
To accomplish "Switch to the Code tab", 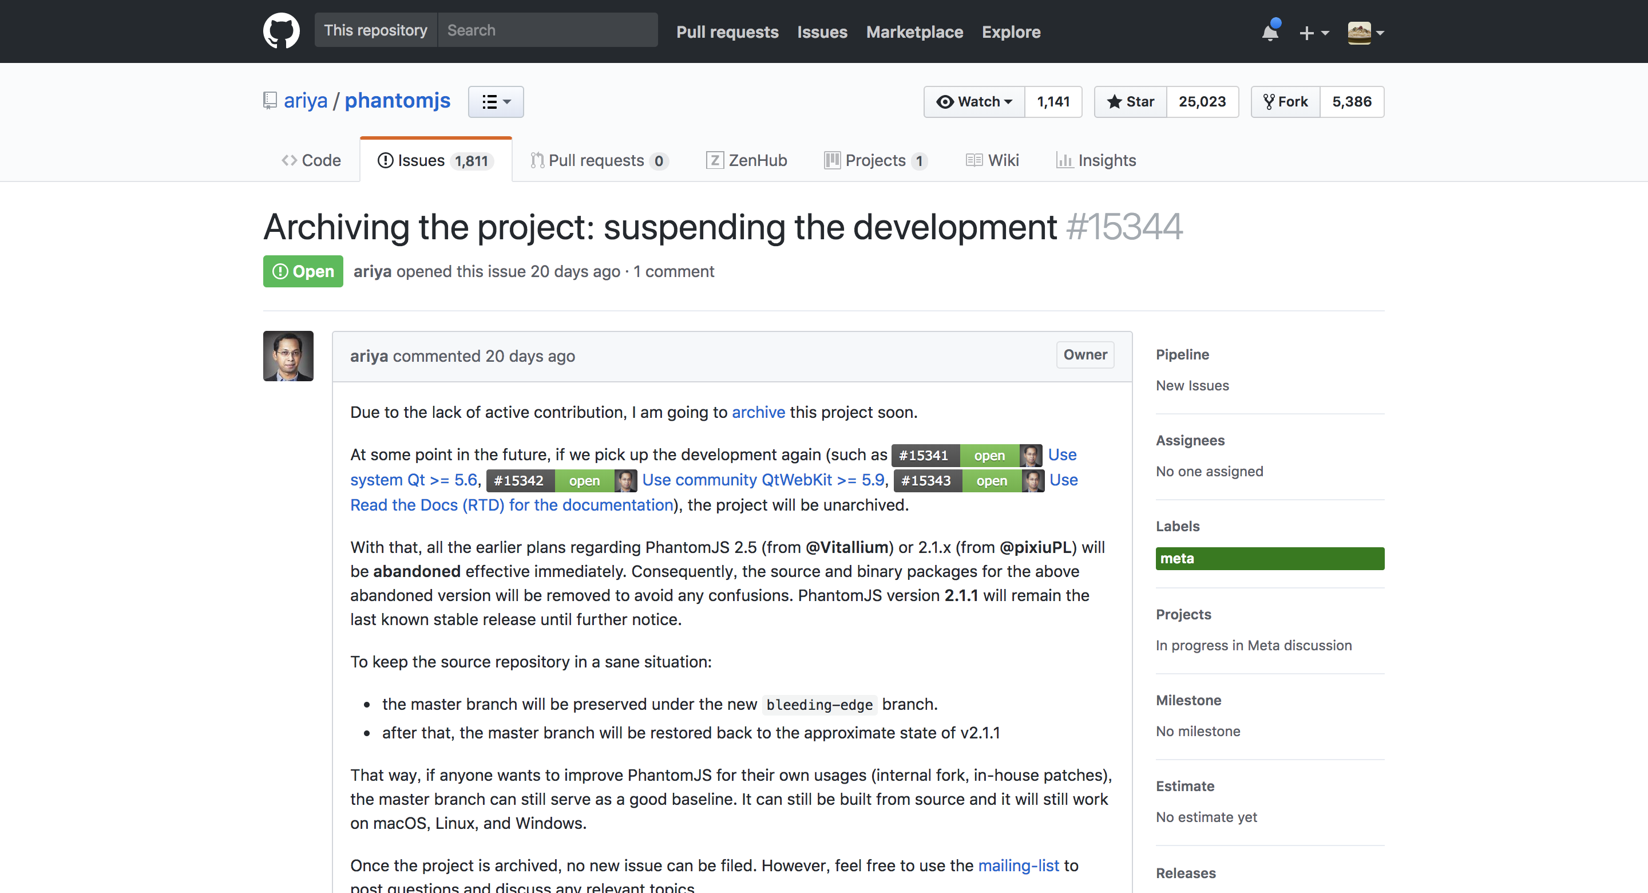I will pos(311,160).
